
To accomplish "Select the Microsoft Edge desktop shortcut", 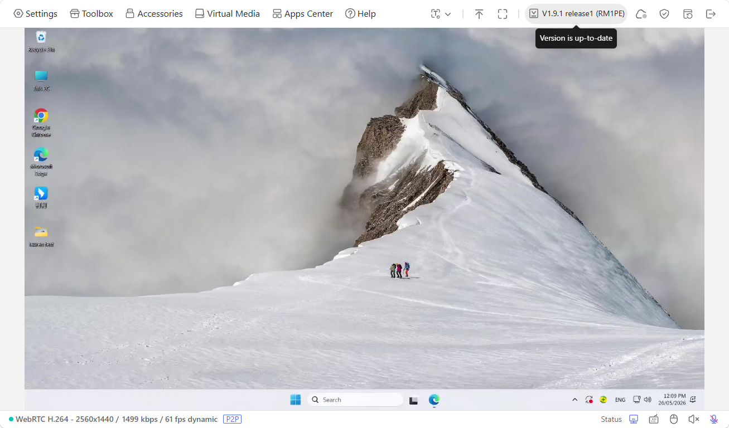I will coord(41,162).
